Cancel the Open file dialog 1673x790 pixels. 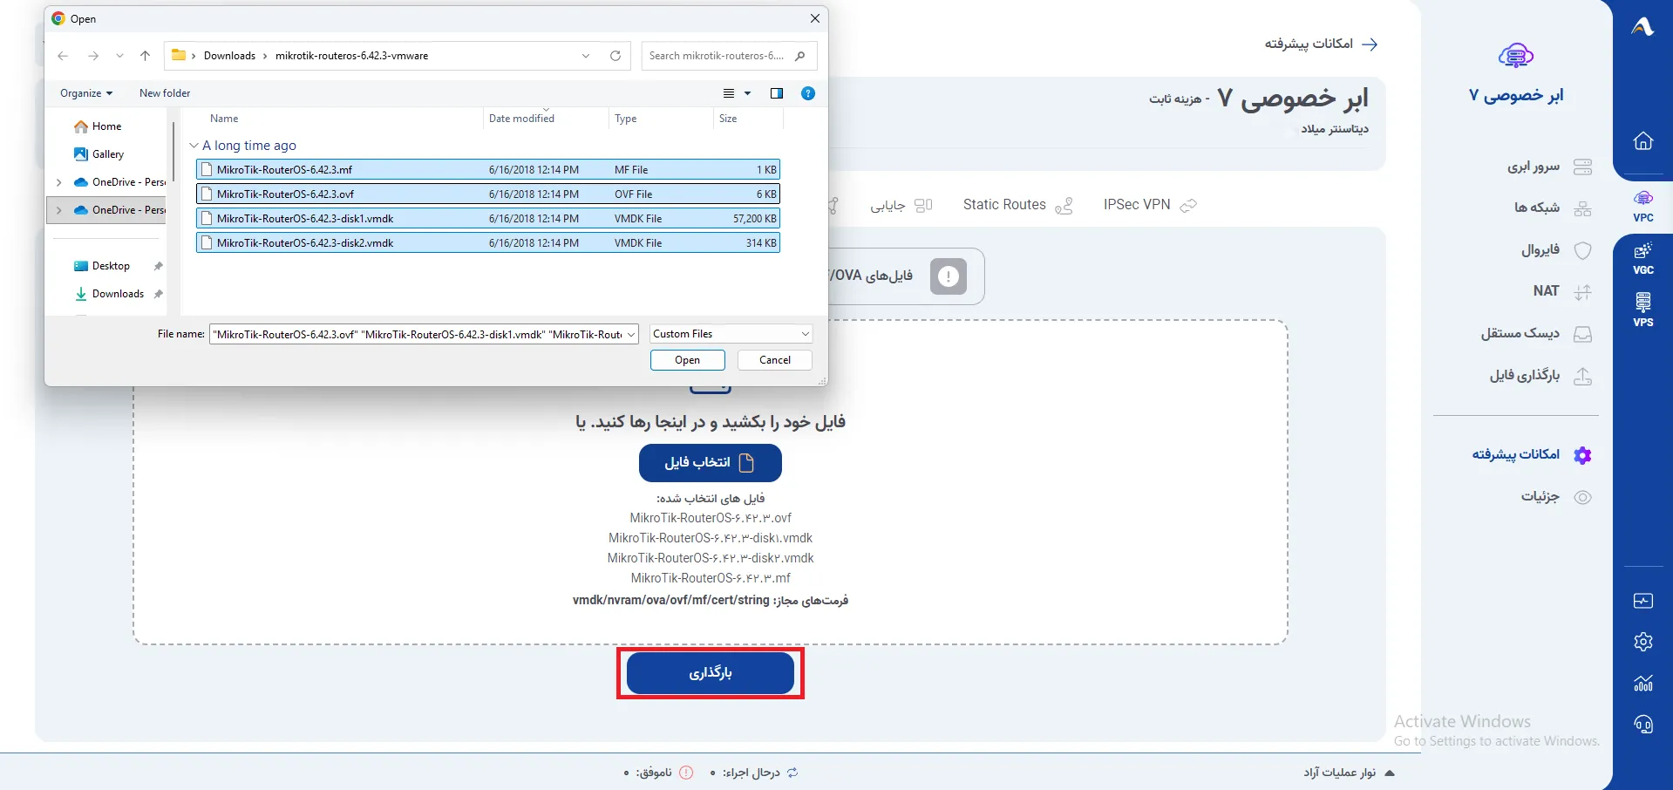point(774,360)
